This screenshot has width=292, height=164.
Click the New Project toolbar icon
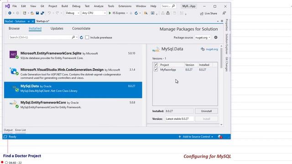point(24,13)
